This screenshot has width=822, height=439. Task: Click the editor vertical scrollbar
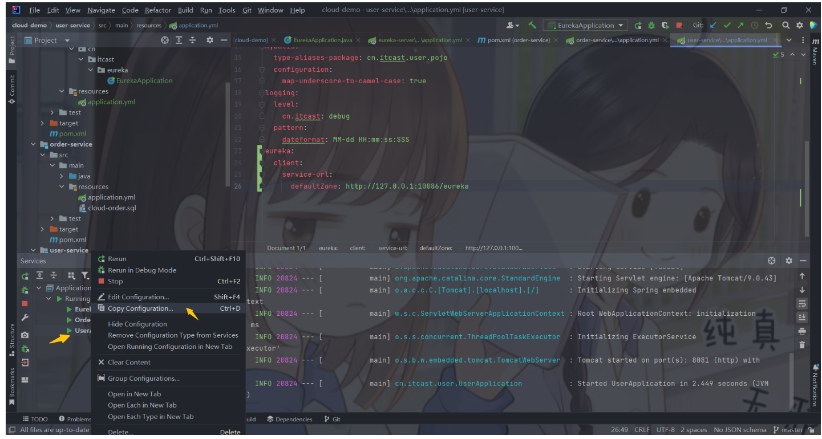coord(807,188)
